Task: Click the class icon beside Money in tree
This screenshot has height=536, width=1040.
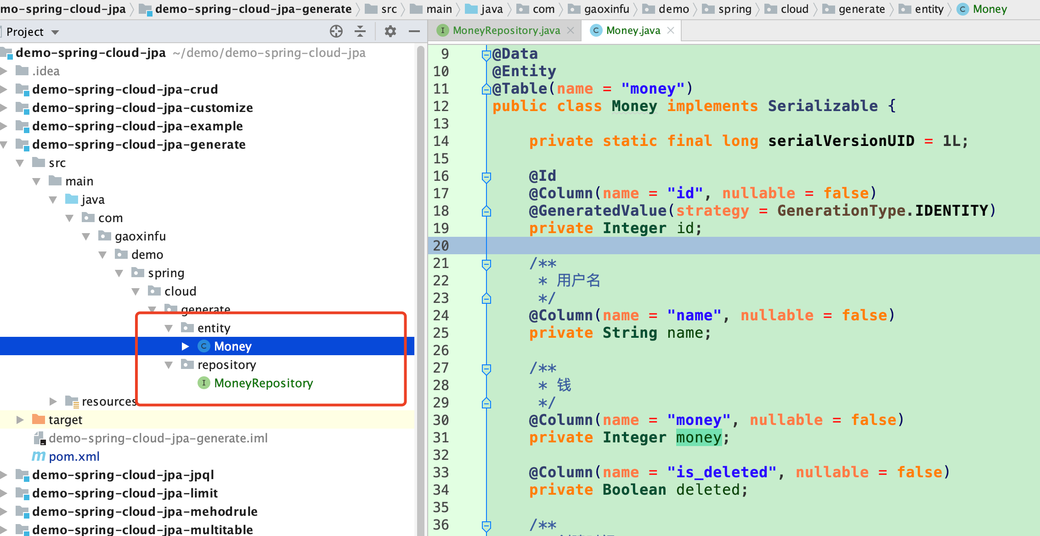Action: click(x=203, y=346)
